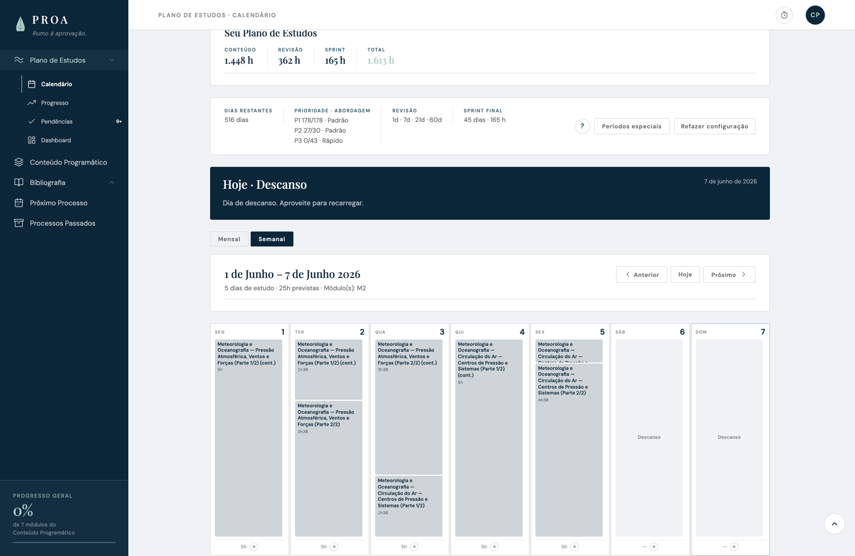Click '7 de junho de 2026' date text
Viewport: 855px width, 556px height.
(x=730, y=181)
